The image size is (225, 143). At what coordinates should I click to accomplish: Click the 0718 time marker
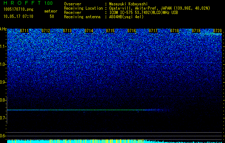[x=175, y=31]
